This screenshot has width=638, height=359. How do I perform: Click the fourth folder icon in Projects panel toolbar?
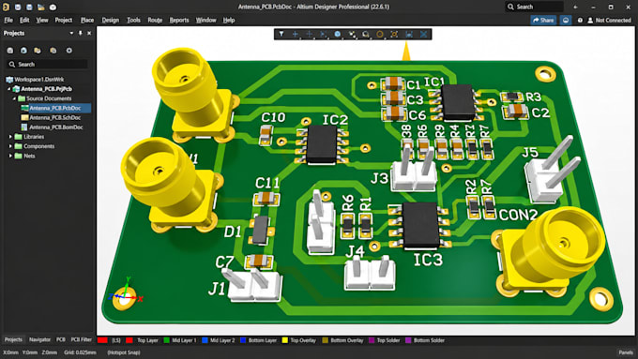(53, 51)
